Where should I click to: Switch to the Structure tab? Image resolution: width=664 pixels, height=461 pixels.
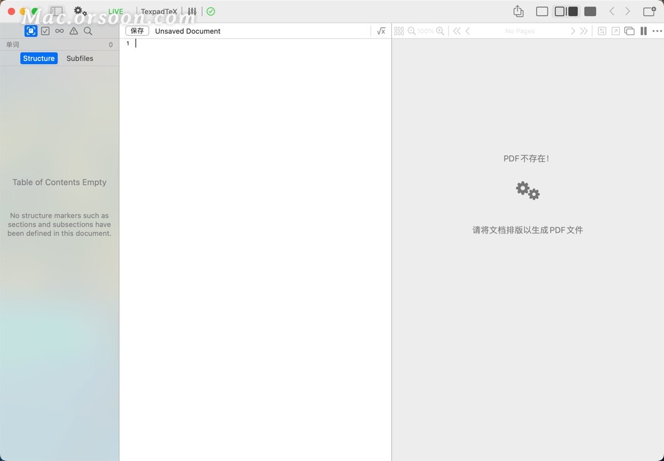click(39, 58)
